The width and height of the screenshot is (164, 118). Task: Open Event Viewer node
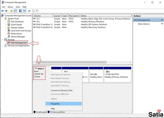tap(16, 25)
